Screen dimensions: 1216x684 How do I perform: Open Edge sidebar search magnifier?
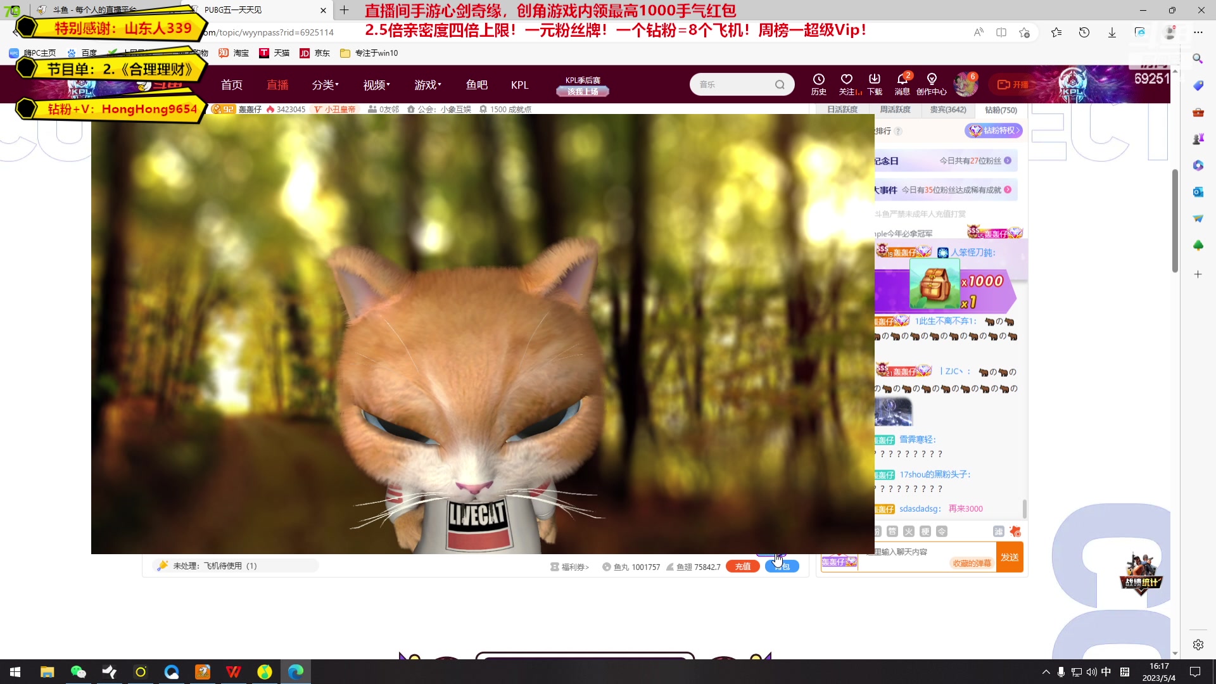tap(1198, 58)
